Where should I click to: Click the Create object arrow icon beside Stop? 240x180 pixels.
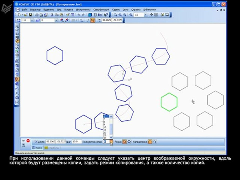point(23,140)
